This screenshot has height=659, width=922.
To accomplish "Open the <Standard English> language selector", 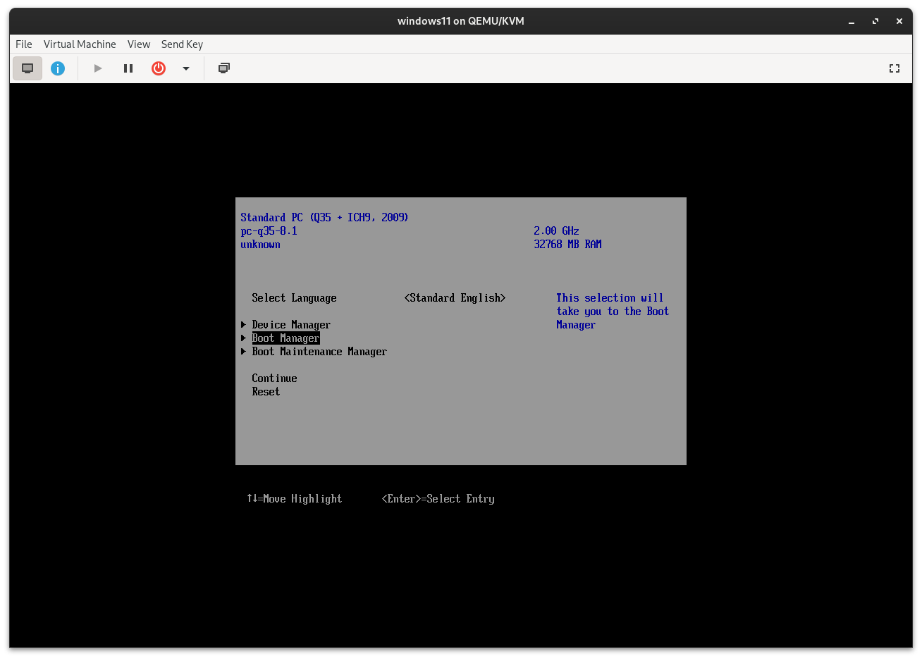I will (455, 298).
